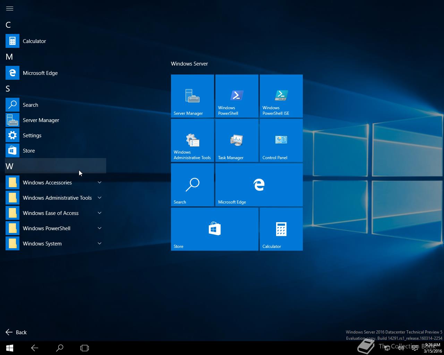This screenshot has height=355, width=444.
Task: Click the Windows Administrative Tools folder icon in list
Action: coord(12,198)
